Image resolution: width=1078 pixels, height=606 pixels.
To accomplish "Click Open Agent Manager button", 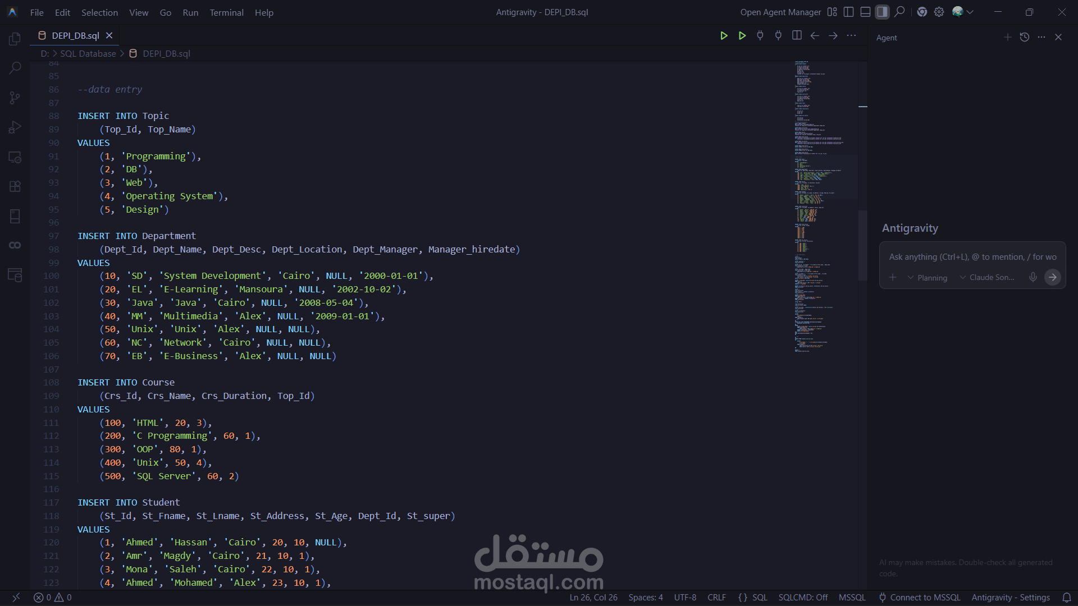I will tap(780, 12).
